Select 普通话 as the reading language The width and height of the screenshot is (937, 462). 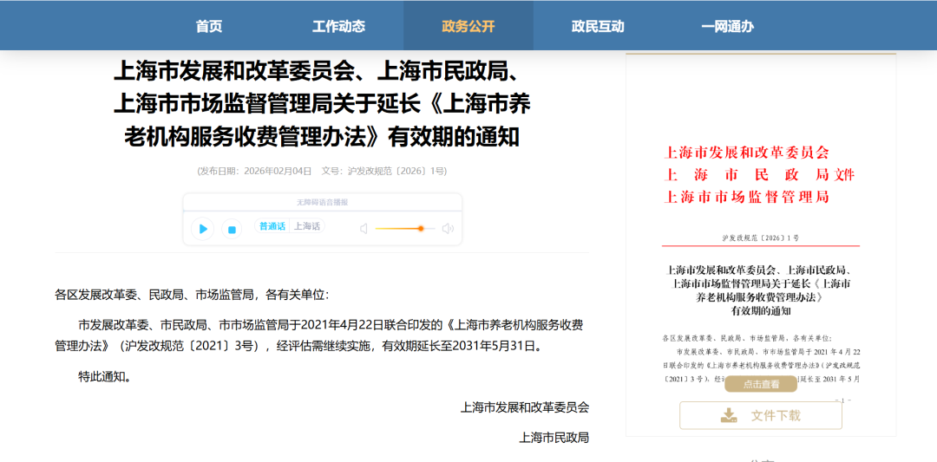pos(272,226)
